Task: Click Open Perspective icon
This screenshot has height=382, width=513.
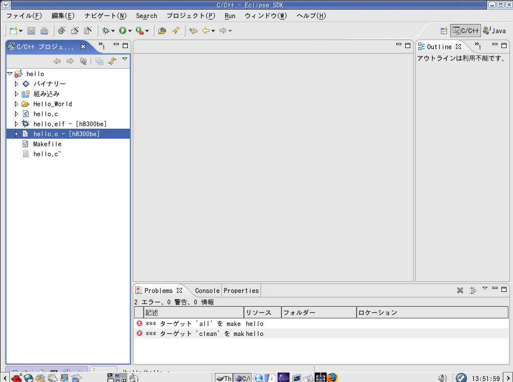Action: pyautogui.click(x=444, y=31)
